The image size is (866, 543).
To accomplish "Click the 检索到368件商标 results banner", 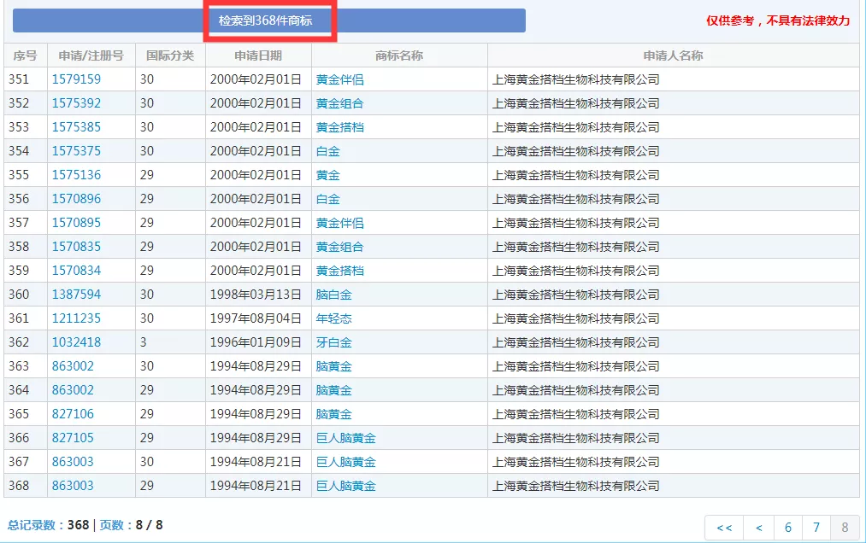I will point(269,20).
